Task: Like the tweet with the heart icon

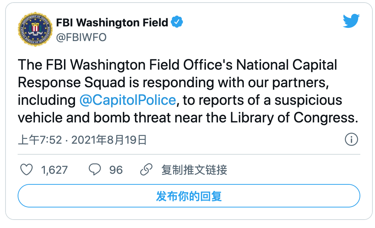Action: click(x=26, y=170)
